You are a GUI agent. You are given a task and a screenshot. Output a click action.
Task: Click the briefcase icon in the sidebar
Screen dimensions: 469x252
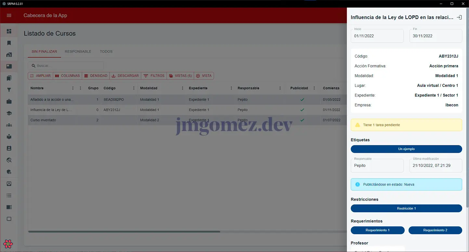click(9, 101)
